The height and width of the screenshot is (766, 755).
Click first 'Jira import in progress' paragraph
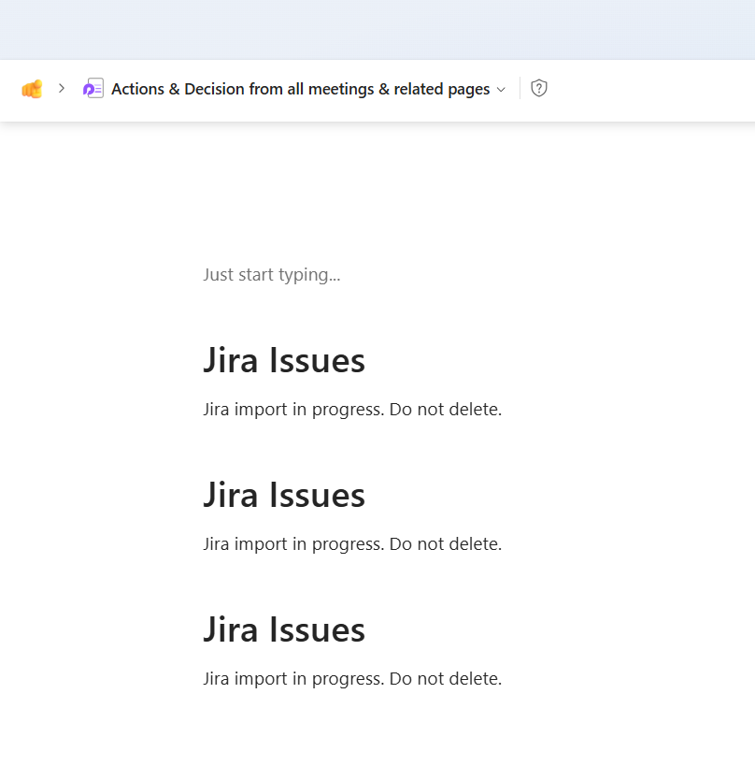coord(352,410)
